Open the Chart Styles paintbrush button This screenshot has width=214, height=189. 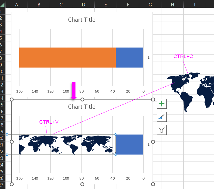click(162, 117)
